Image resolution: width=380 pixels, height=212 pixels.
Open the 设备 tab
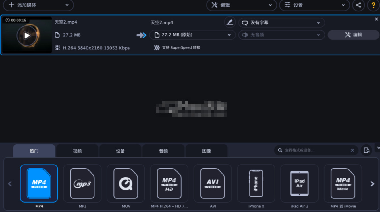click(120, 151)
